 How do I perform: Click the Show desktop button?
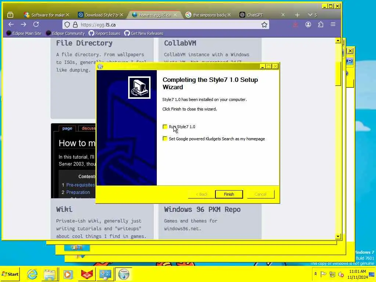[x=372, y=274]
